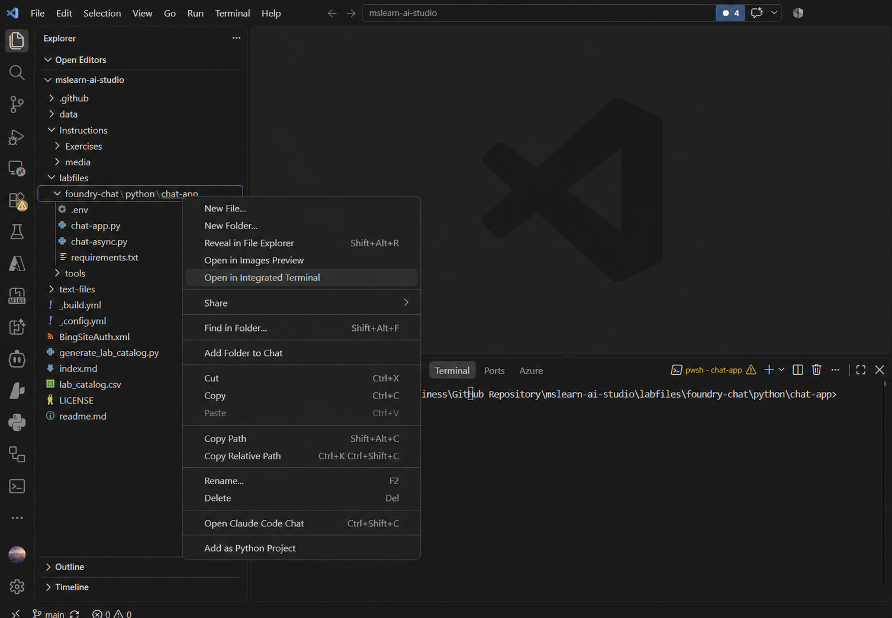Expand the data folder
892x618 pixels.
51,114
